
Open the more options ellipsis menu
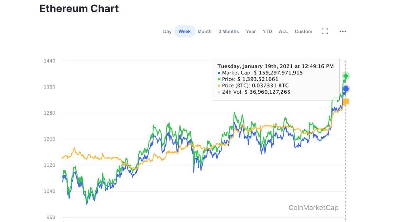[x=343, y=31]
